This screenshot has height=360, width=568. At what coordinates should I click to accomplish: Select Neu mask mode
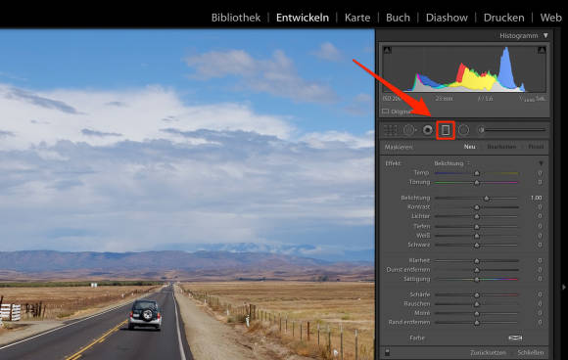click(x=469, y=147)
